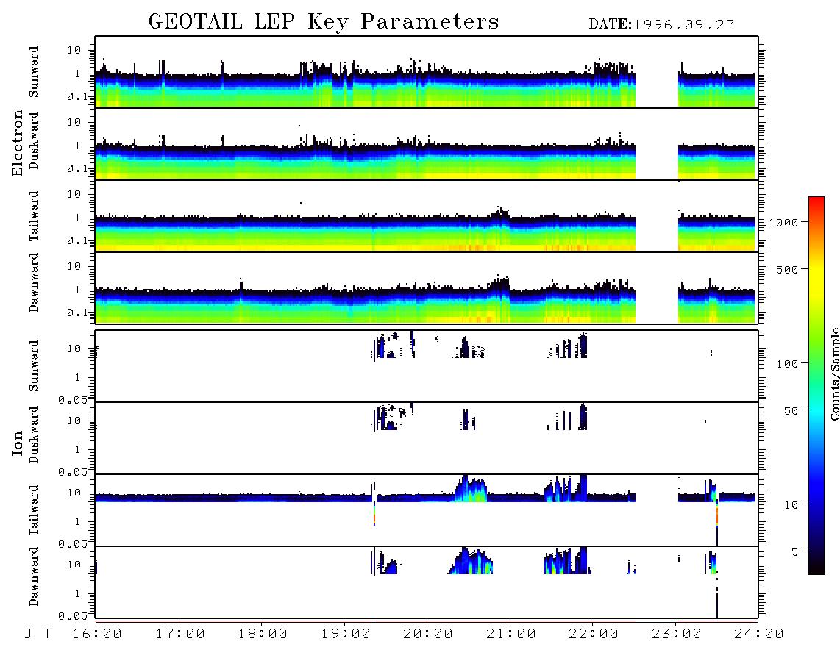Screen dimensions: 840x647
Task: Click the colorbar value 10
Action: (791, 504)
